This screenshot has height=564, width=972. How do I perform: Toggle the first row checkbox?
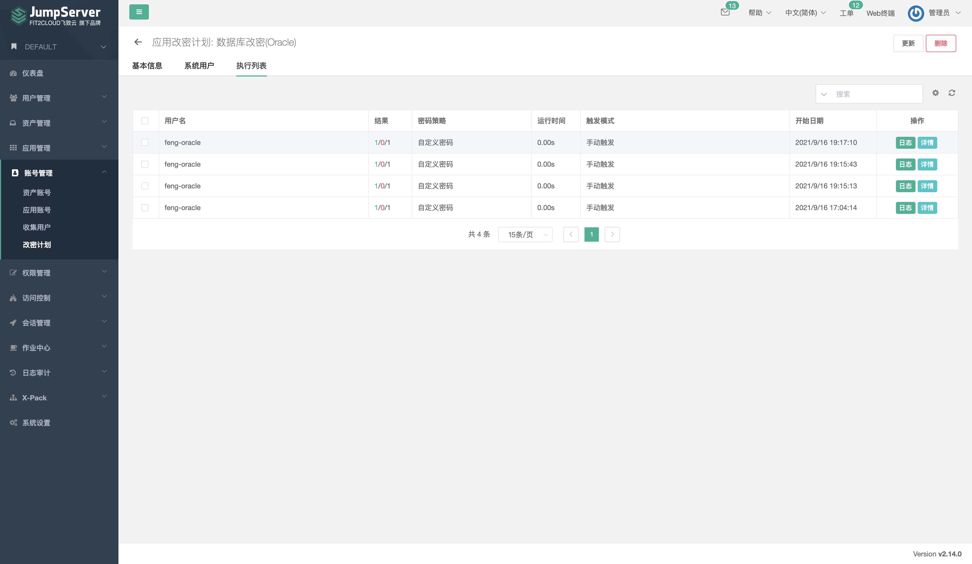145,142
